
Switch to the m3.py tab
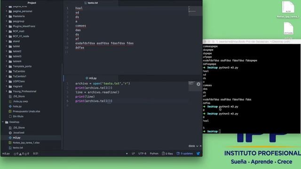click(x=91, y=78)
